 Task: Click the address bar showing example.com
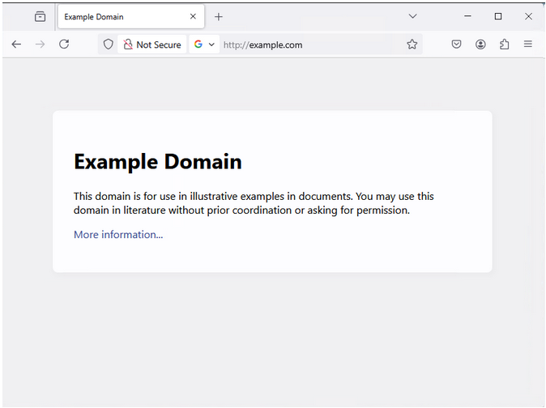point(308,45)
